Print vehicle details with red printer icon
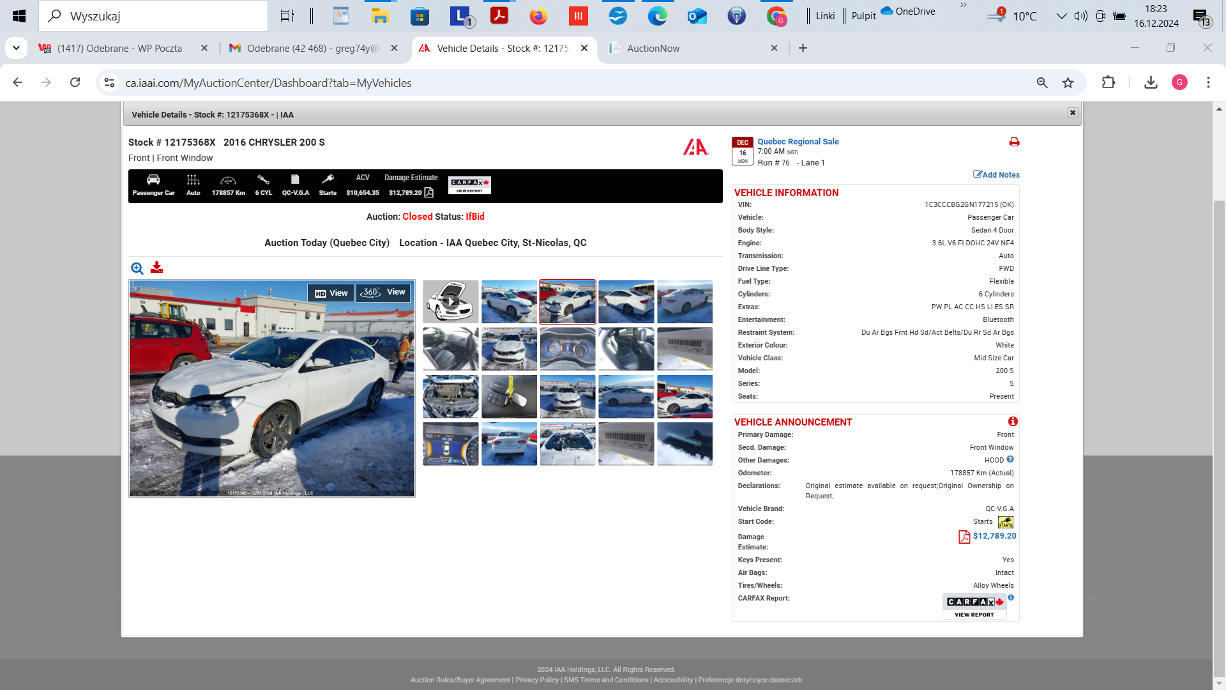This screenshot has width=1226, height=690. coord(1014,142)
